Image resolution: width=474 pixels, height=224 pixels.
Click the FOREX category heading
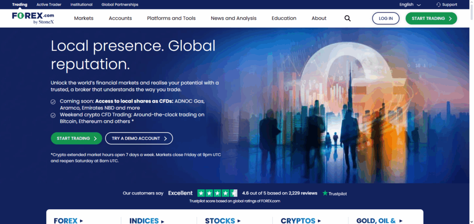(x=66, y=221)
